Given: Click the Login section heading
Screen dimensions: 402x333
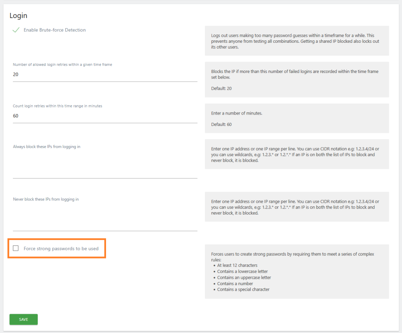Looking at the screenshot, I should tap(18, 16).
